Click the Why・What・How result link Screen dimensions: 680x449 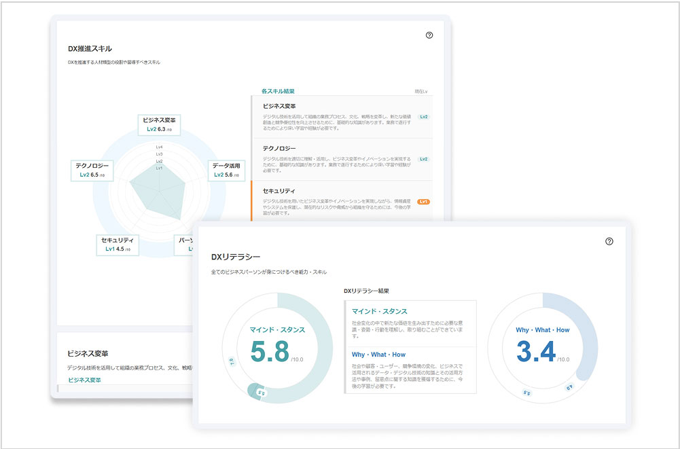pyautogui.click(x=378, y=355)
